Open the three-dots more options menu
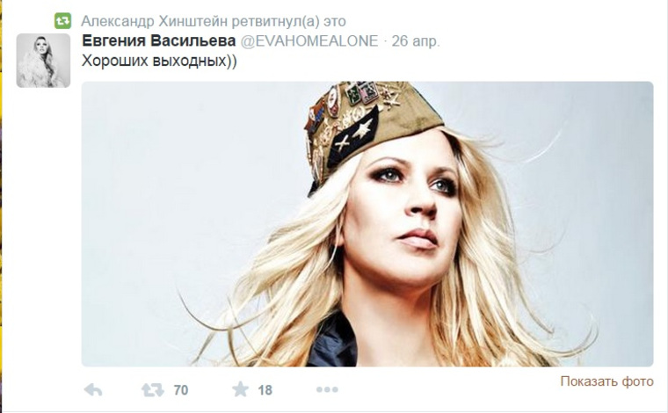The width and height of the screenshot is (668, 413). tap(327, 389)
